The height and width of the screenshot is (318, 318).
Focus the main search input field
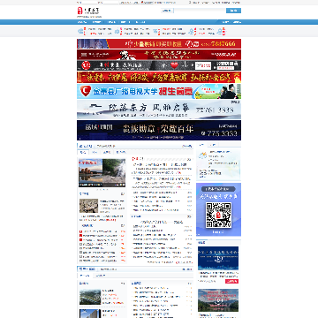click(x=200, y=11)
